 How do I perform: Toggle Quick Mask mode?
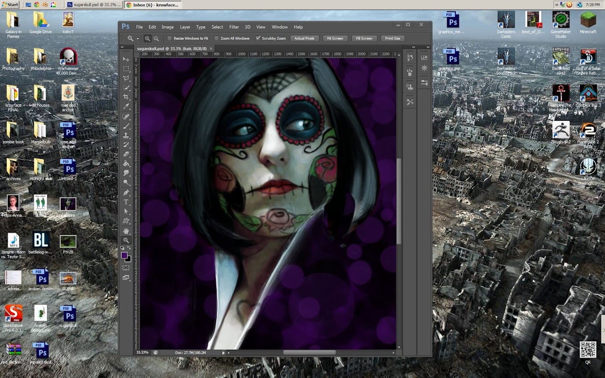(126, 268)
